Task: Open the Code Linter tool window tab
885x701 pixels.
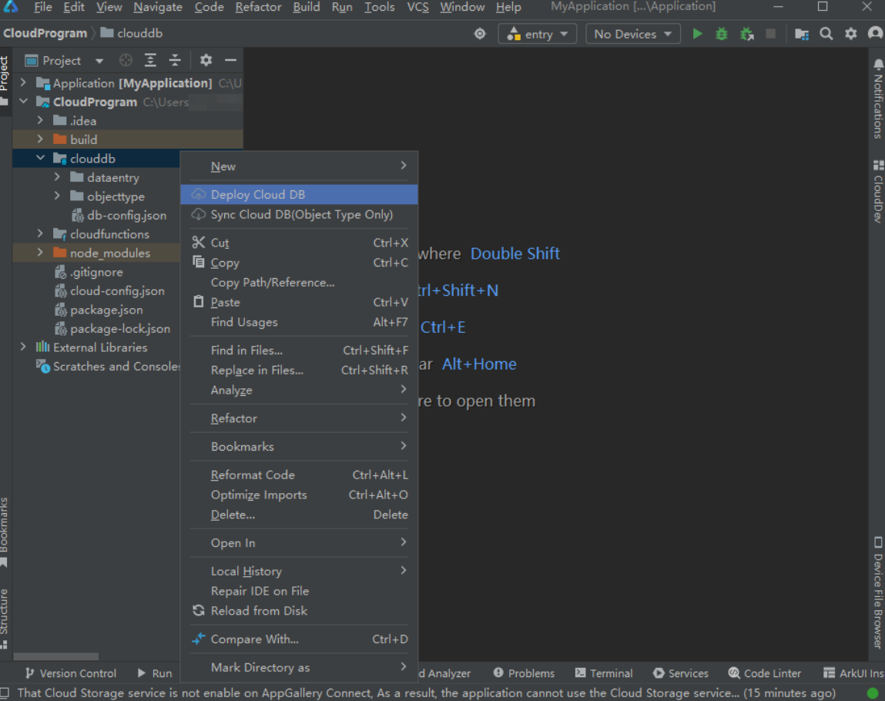Action: [x=765, y=673]
